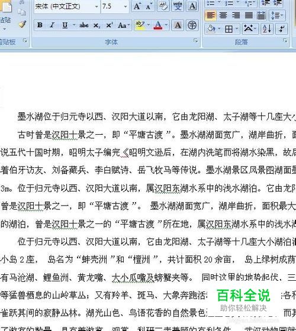The image size is (296, 331).
Task: Open the clipboard (剪贴板) pane launcher
Action: (x=25, y=40)
